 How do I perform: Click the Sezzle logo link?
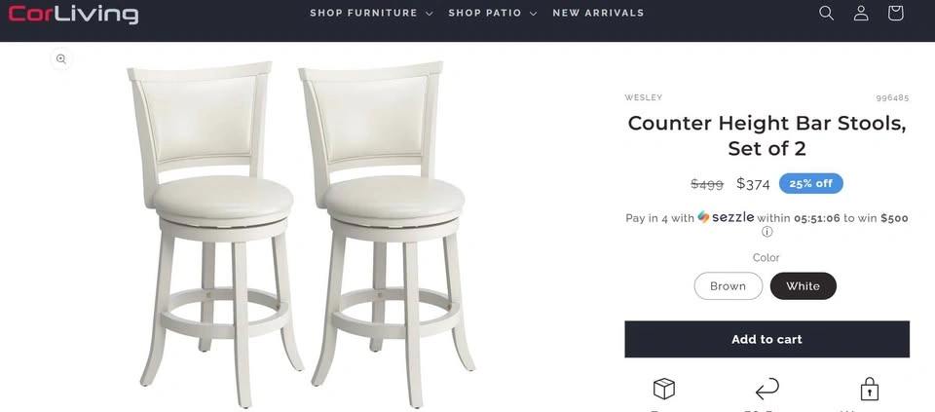tap(726, 217)
